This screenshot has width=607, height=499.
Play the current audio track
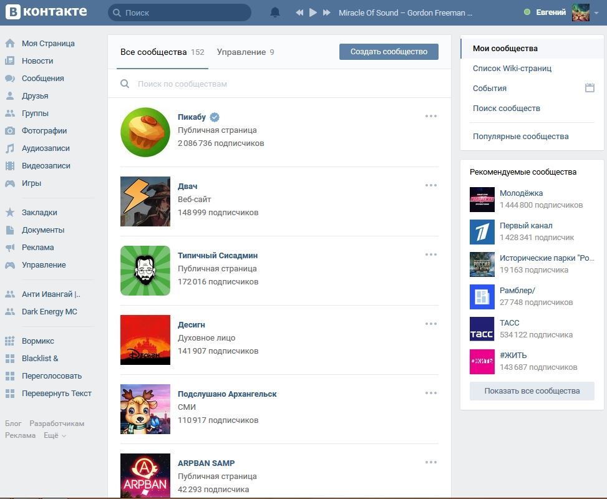coord(313,12)
